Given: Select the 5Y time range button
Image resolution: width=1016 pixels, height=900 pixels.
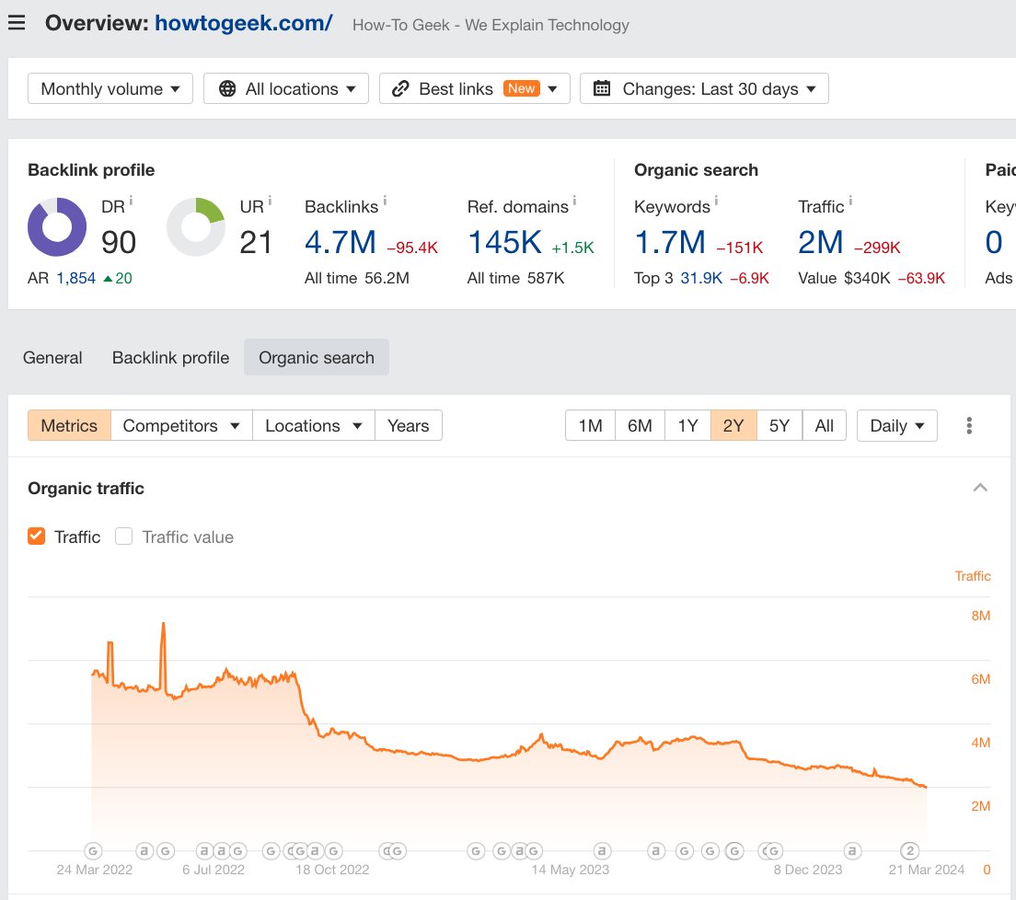Looking at the screenshot, I should coord(779,425).
